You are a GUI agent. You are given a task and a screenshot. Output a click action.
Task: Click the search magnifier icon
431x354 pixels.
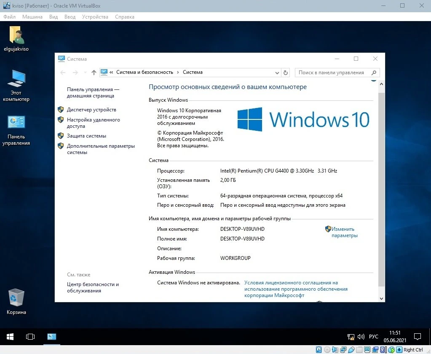coord(374,73)
